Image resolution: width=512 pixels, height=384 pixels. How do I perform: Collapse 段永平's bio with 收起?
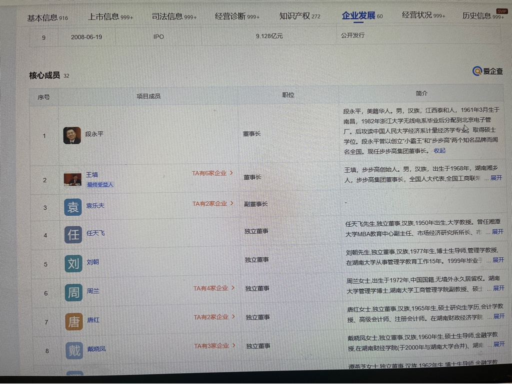(439, 151)
